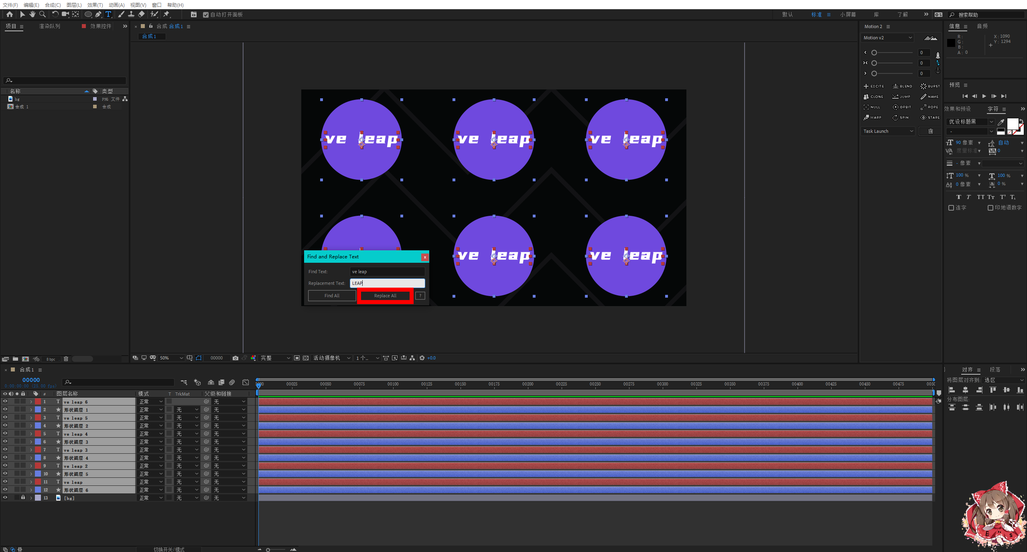Toggle the 连字 ligatures checkbox
The height and width of the screenshot is (552, 1027).
pos(951,208)
